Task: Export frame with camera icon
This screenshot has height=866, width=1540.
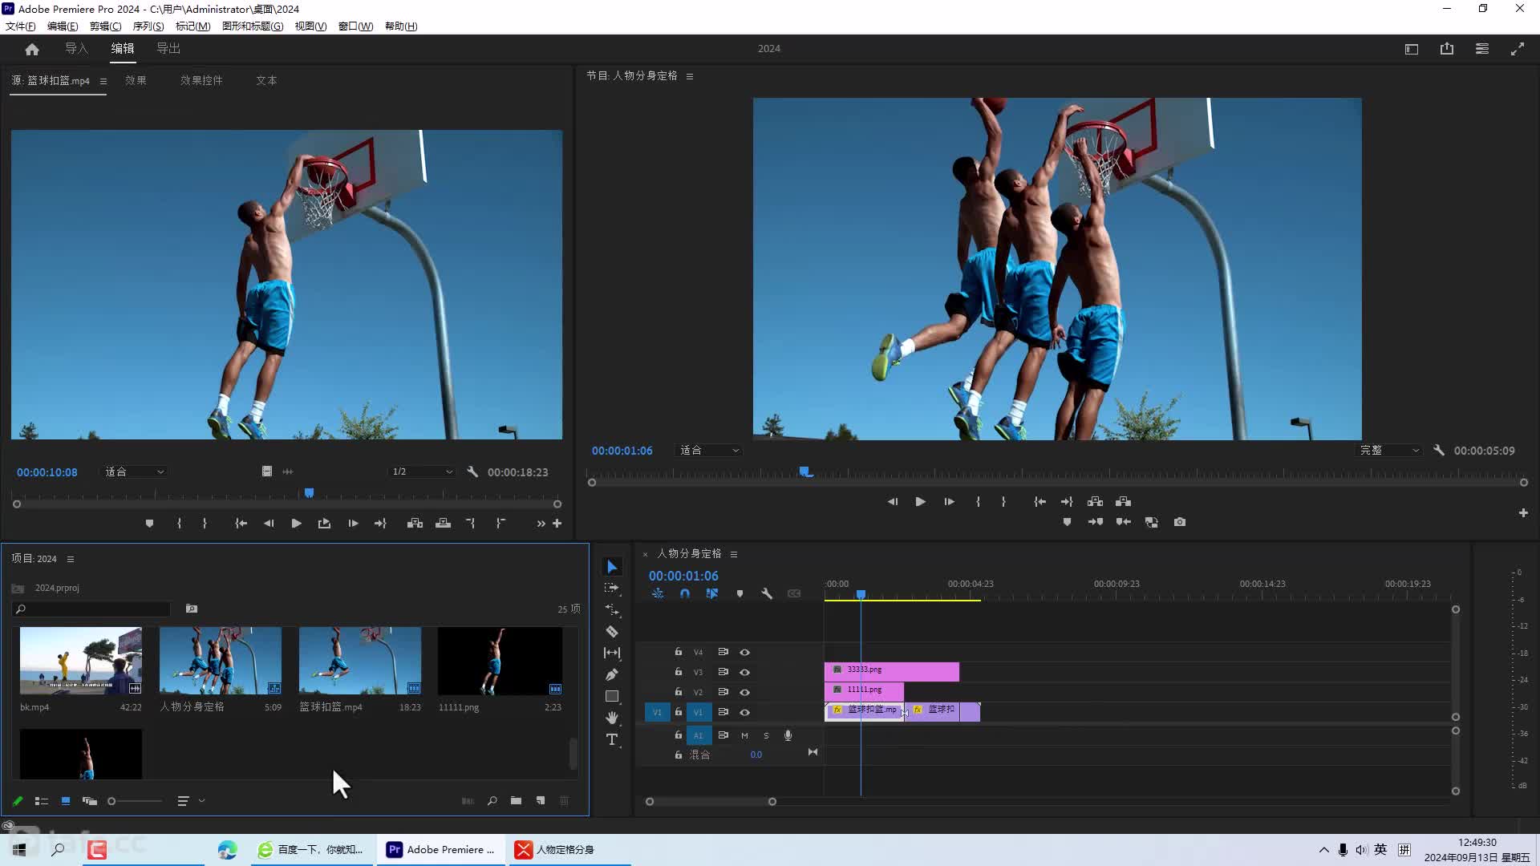Action: point(1180,522)
